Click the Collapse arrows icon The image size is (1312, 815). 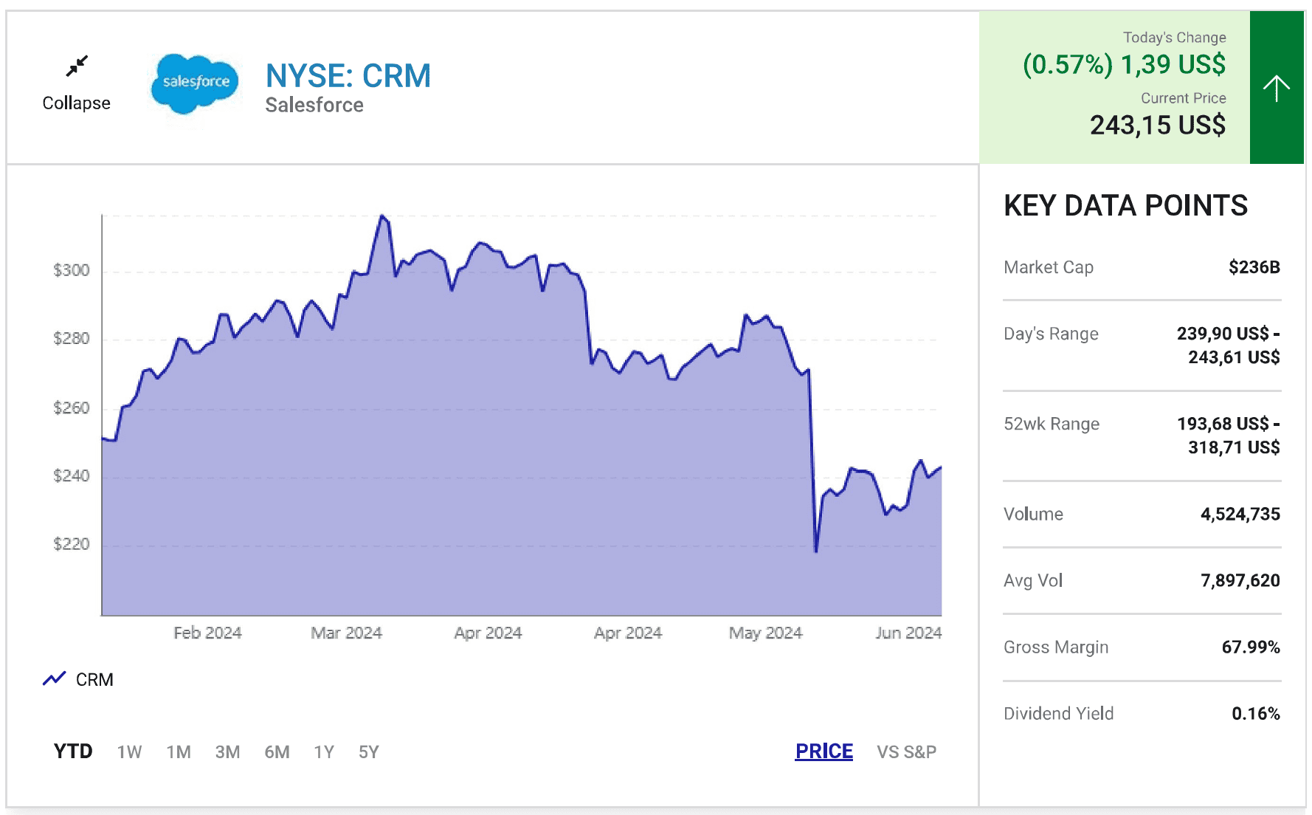coord(77,66)
